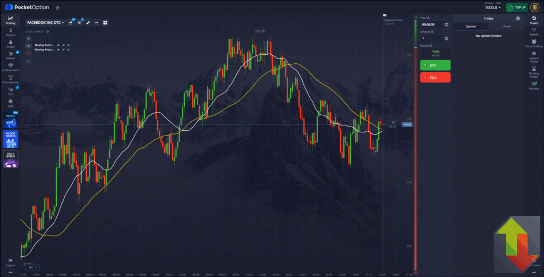Image resolution: width=544 pixels, height=277 pixels.
Task: Open the Hotkeys panel
Action: pyautogui.click(x=534, y=86)
